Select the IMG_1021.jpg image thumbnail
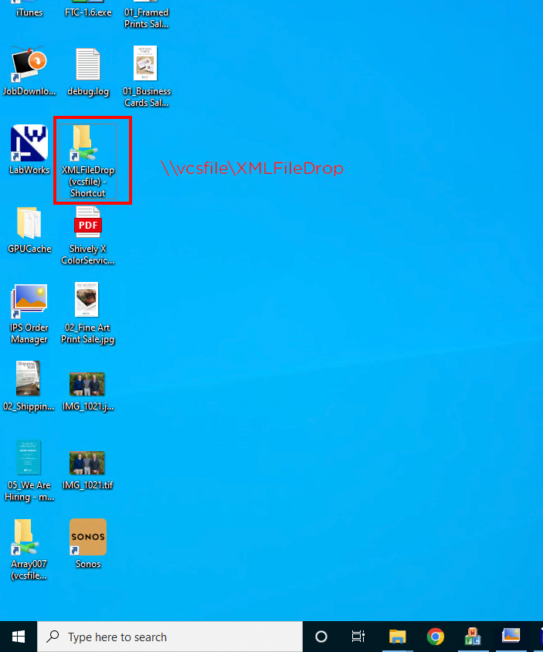 87,384
